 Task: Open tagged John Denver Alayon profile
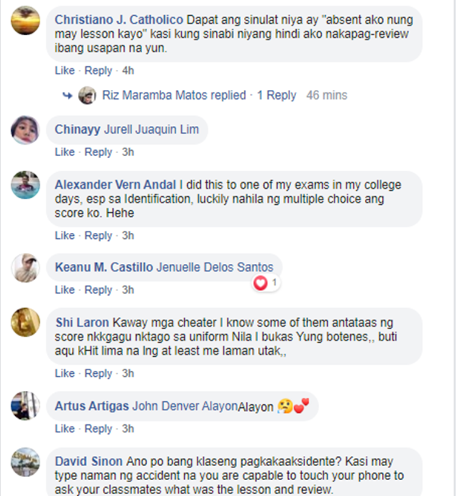pos(185,406)
